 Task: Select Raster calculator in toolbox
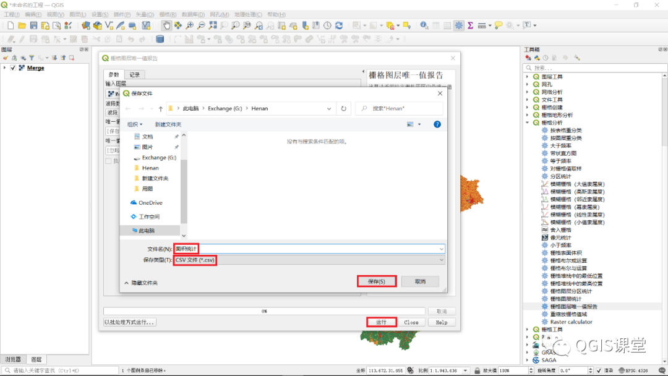(571, 322)
